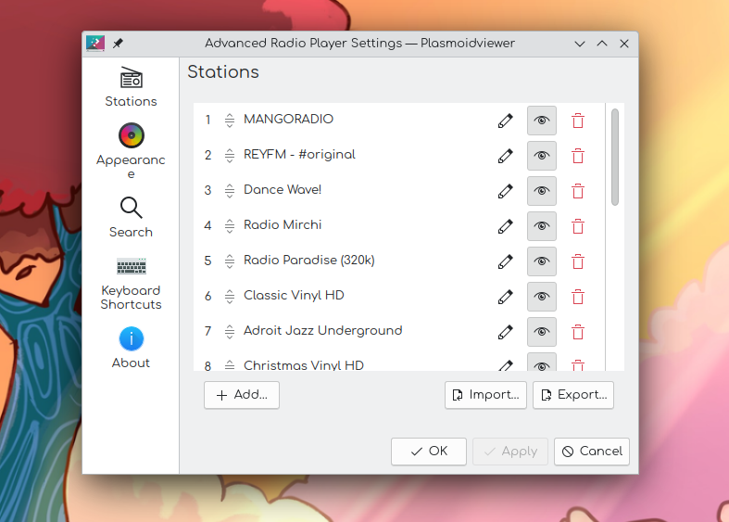Screen dimensions: 729x522
Task: Delete the Radio Mirchi station
Action: click(578, 226)
